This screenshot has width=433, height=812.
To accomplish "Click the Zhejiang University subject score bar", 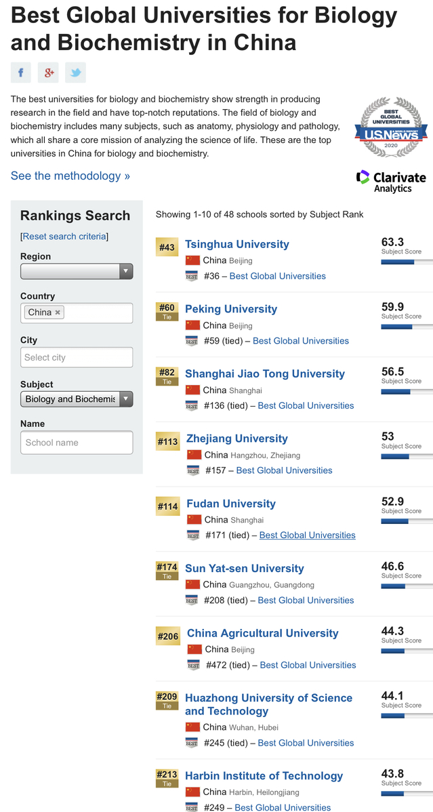I will 407,456.
